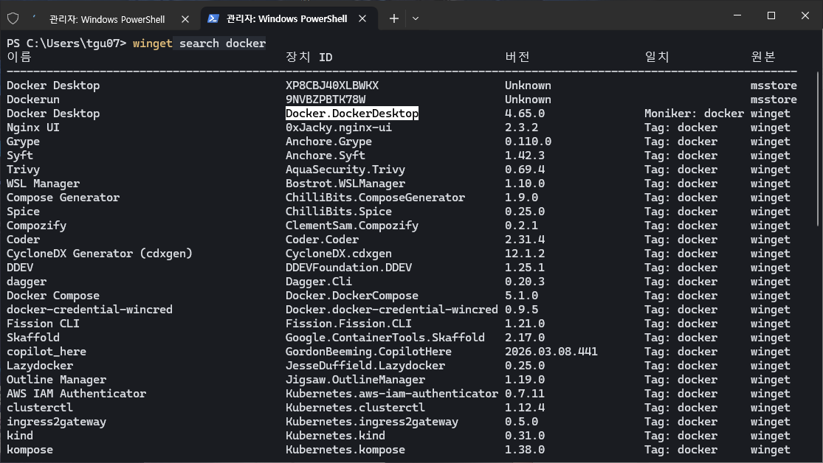Click version 2026.03.08.441 of copilot_here
The height and width of the screenshot is (463, 823).
551,352
